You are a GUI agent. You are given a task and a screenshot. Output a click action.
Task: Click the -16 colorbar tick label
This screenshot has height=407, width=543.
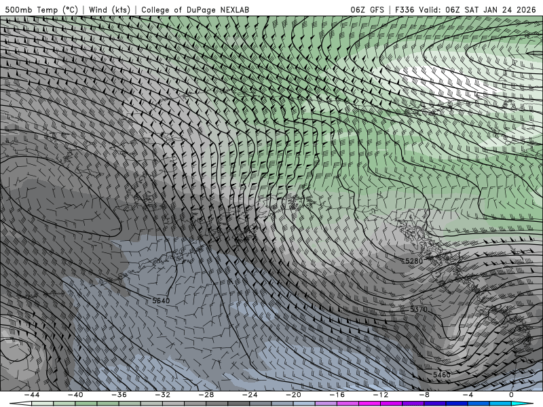pos(337,395)
